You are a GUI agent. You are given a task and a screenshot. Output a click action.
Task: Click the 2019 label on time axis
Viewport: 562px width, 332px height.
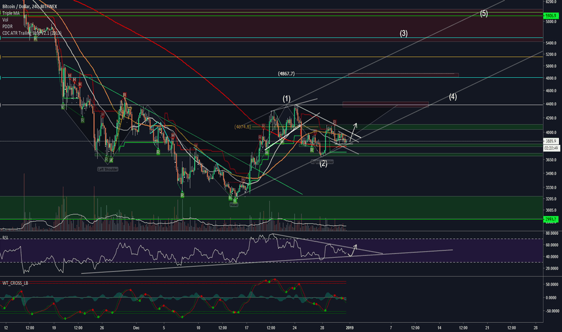point(350,328)
